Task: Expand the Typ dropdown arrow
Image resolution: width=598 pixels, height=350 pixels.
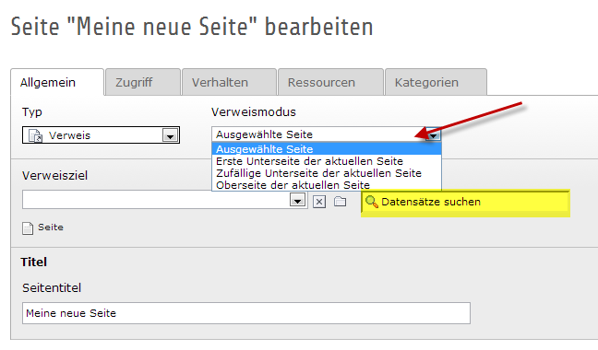Action: pos(170,135)
